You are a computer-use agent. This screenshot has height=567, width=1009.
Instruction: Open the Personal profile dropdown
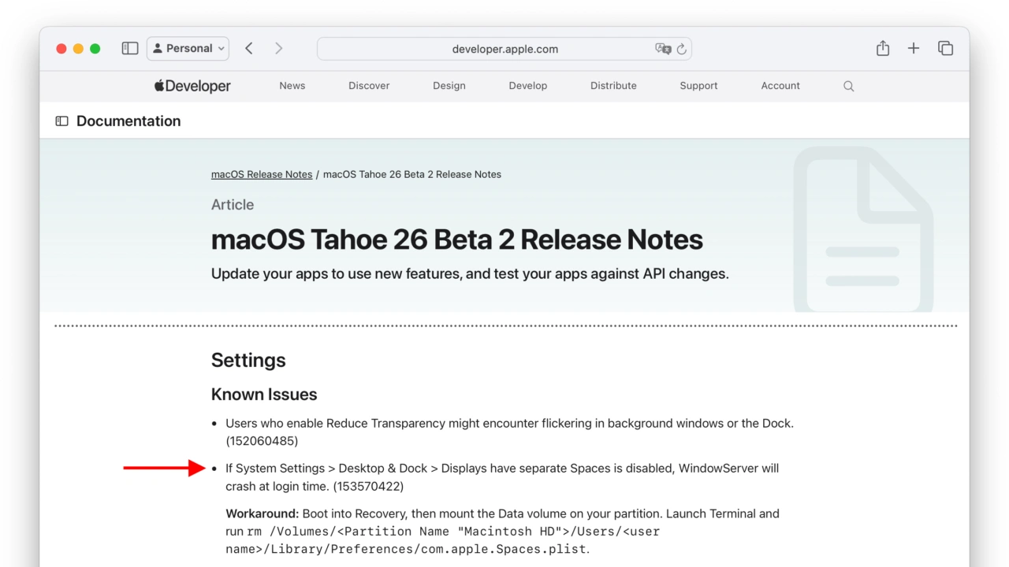click(188, 49)
